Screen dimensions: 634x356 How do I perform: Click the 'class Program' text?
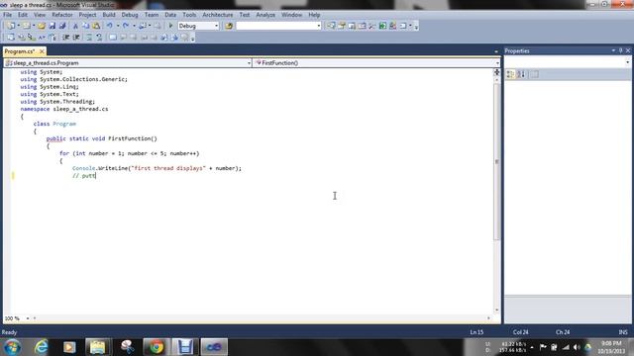click(x=54, y=124)
